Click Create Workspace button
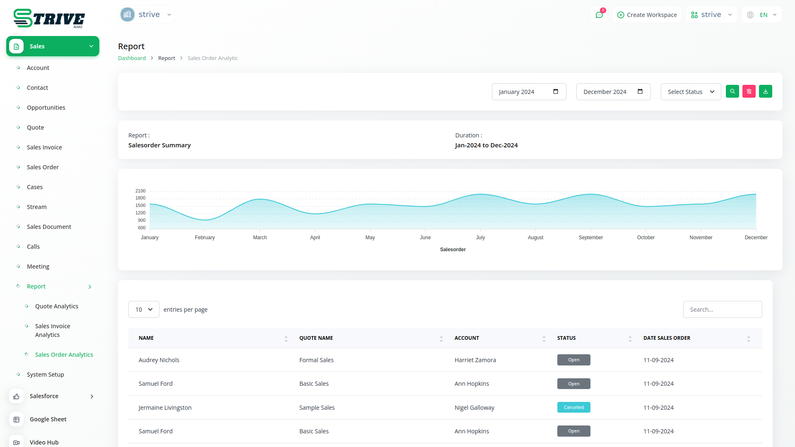This screenshot has width=795, height=447. click(647, 15)
